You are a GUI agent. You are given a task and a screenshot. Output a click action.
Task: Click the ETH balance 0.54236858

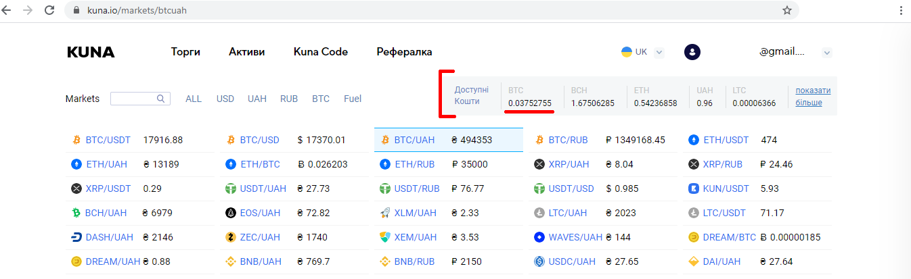(656, 103)
